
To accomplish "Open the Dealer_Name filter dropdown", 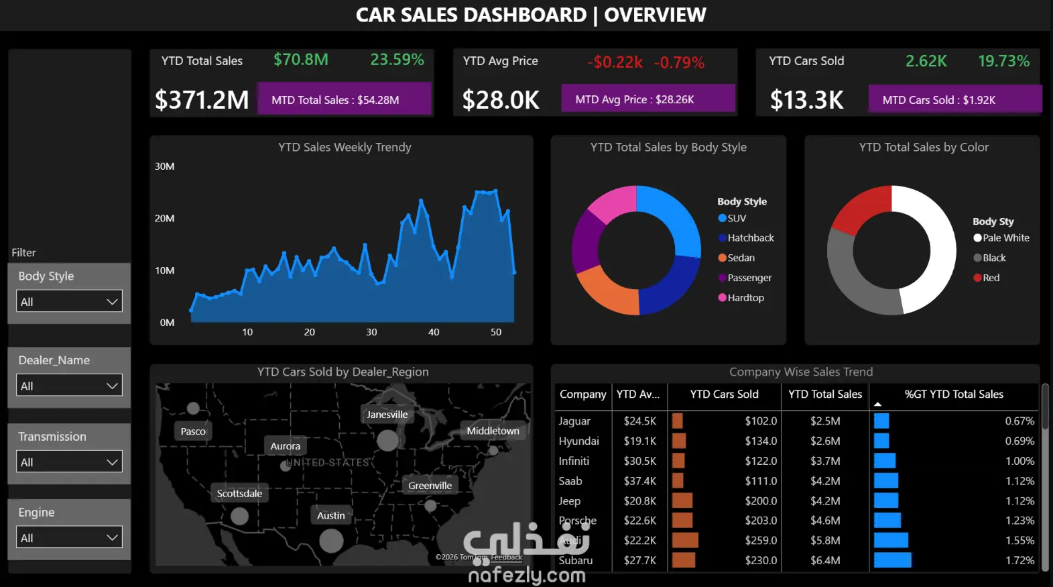I will pyautogui.click(x=69, y=386).
